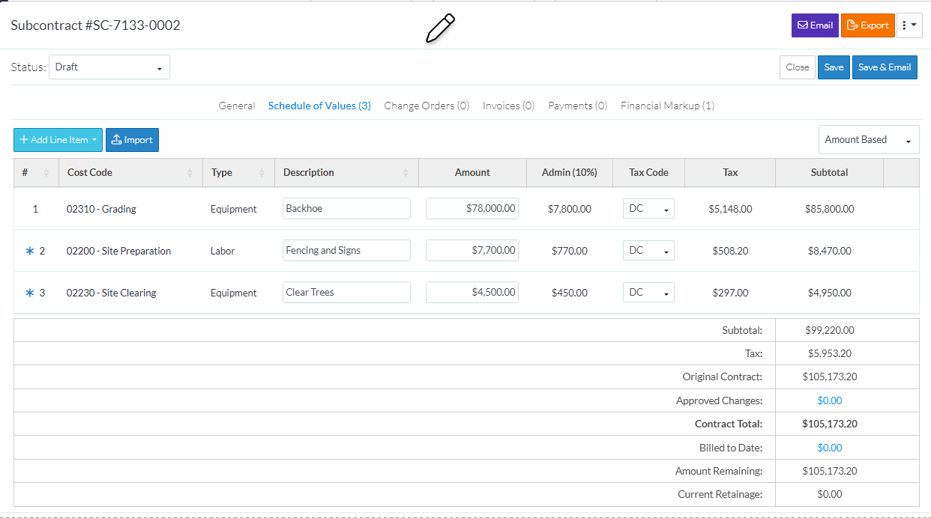The height and width of the screenshot is (518, 931).
Task: Click the summary Tax $5,953.20 value
Action: coord(829,353)
